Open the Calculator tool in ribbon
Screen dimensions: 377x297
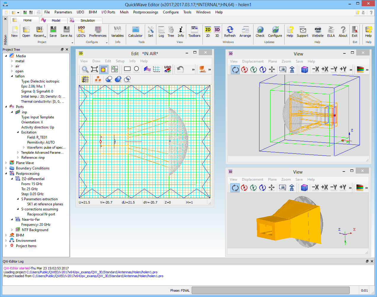tap(135, 31)
